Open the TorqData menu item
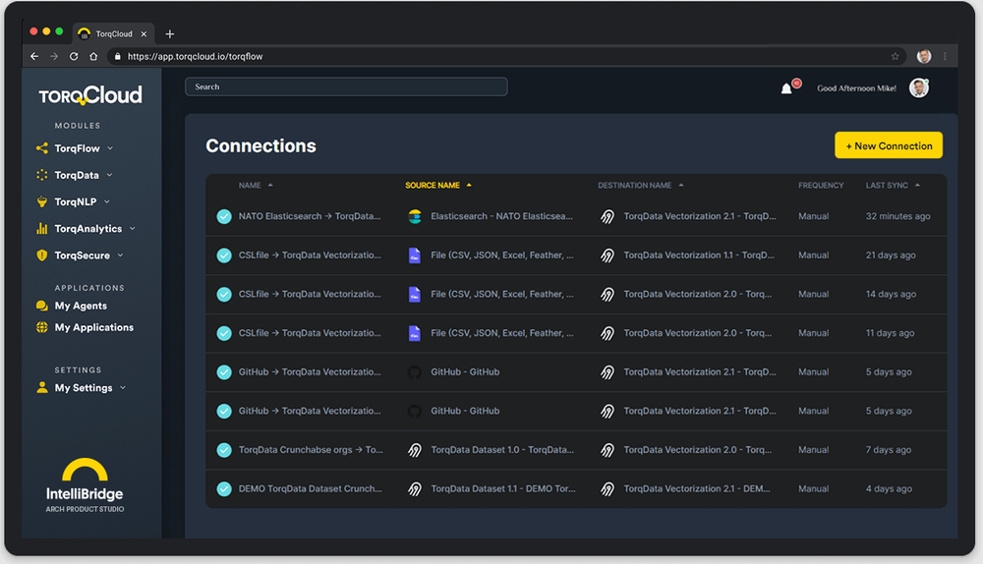 pos(77,175)
